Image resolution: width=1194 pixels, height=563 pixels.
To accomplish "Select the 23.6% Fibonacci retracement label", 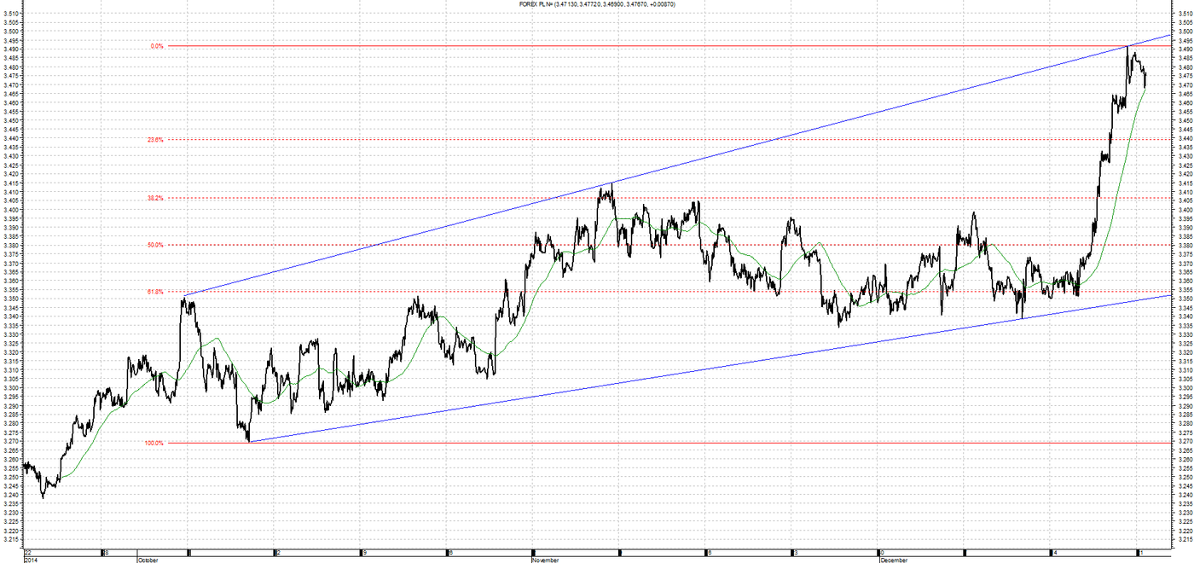I will point(155,139).
